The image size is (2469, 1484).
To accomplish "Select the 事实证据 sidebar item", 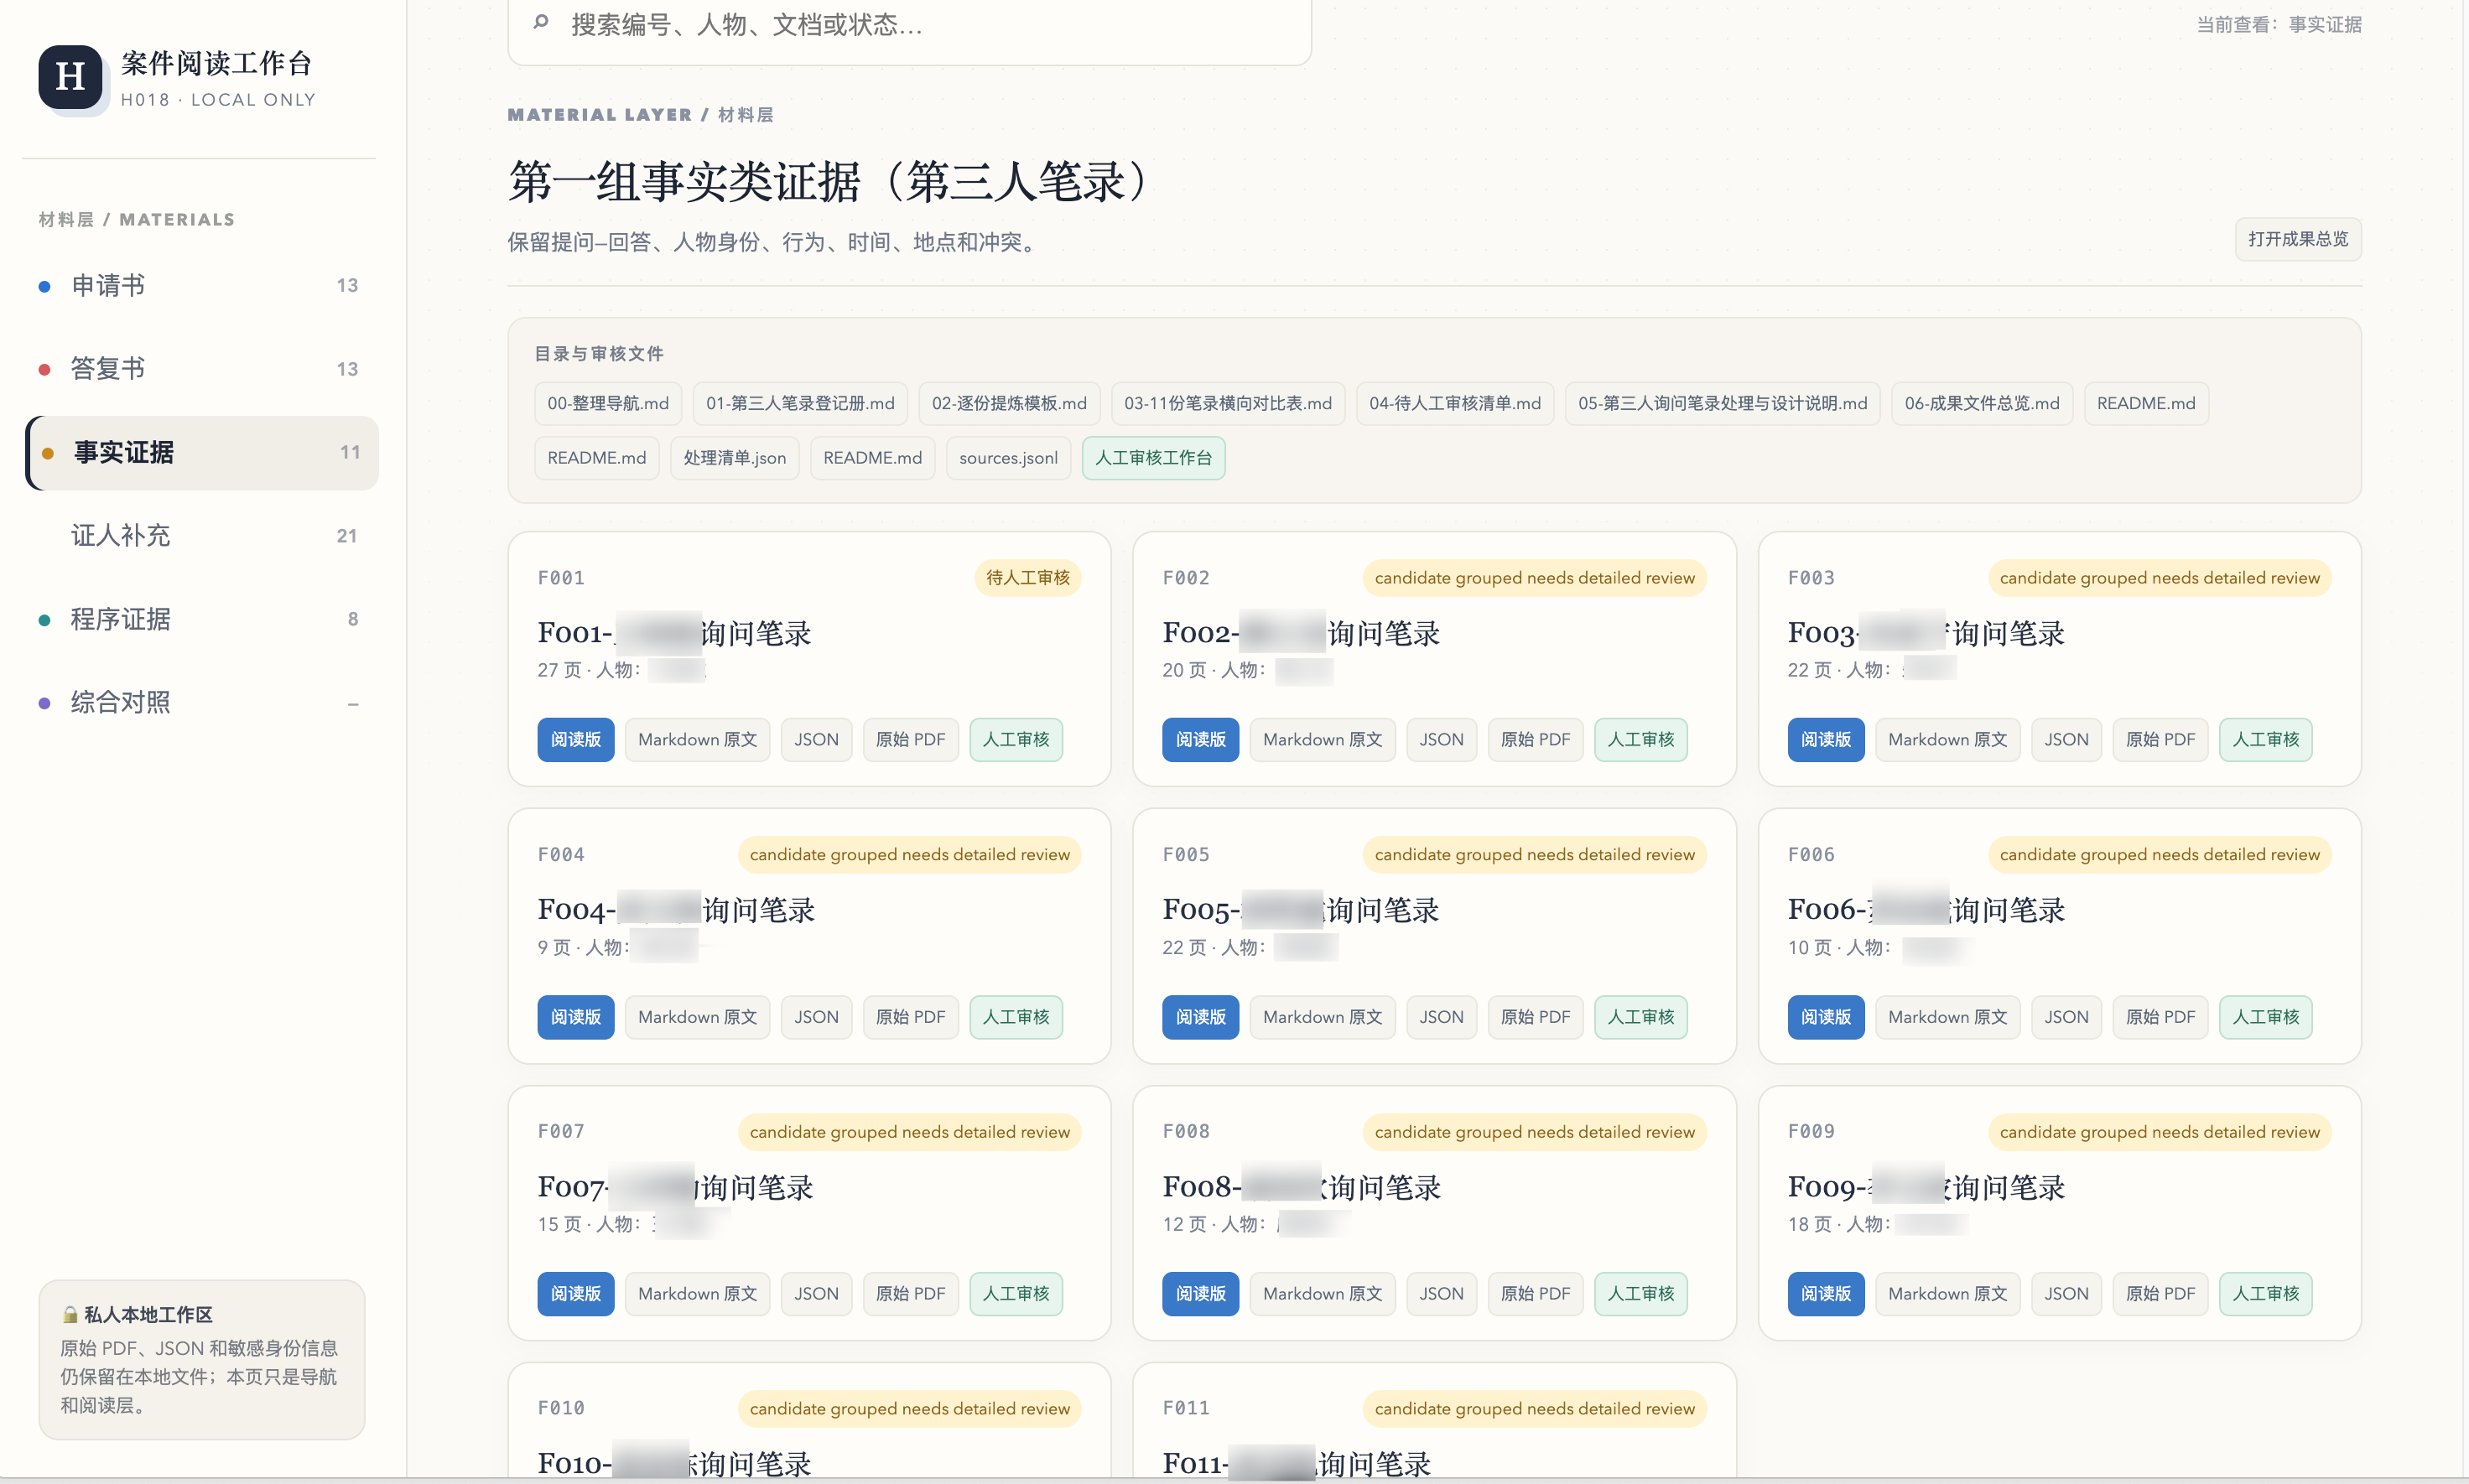I will click(202, 453).
